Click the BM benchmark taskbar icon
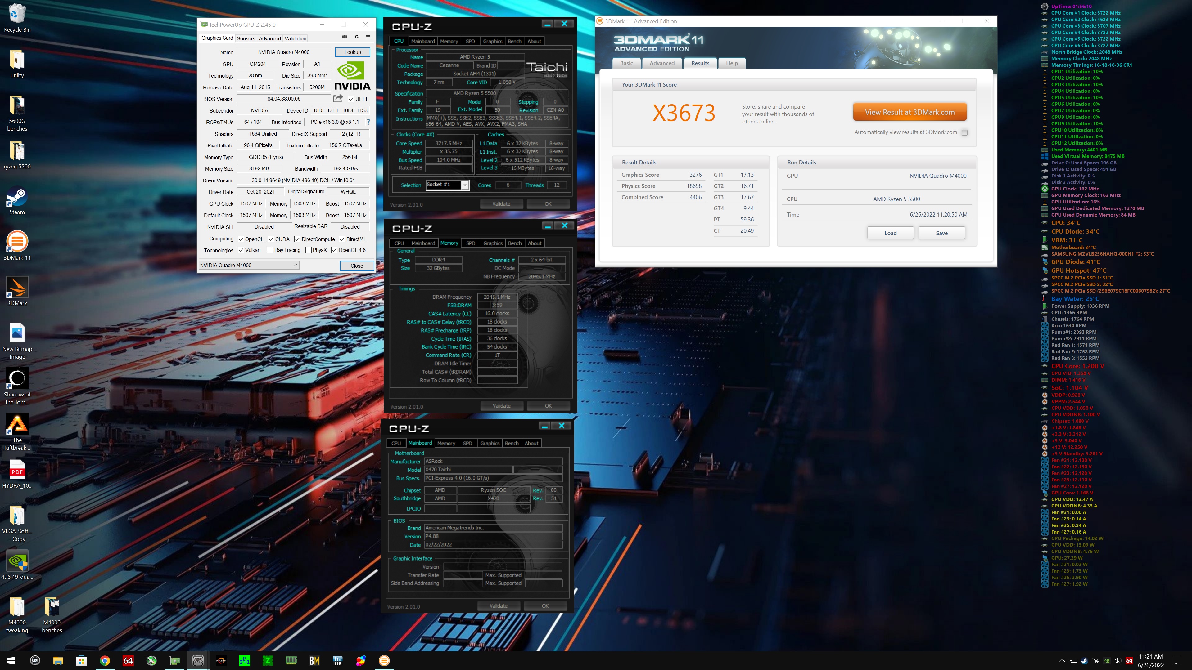 pyautogui.click(x=314, y=660)
